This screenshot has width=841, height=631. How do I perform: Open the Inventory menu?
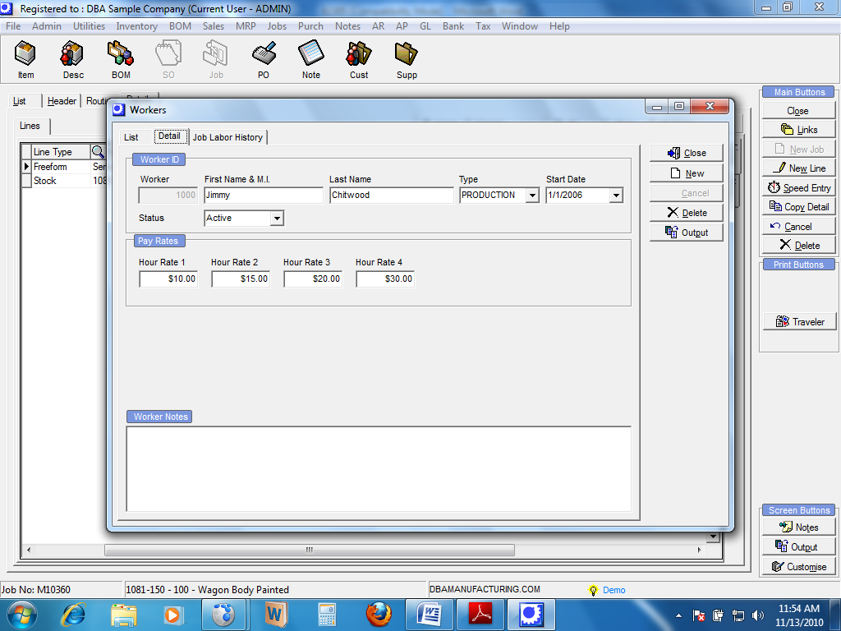[136, 26]
